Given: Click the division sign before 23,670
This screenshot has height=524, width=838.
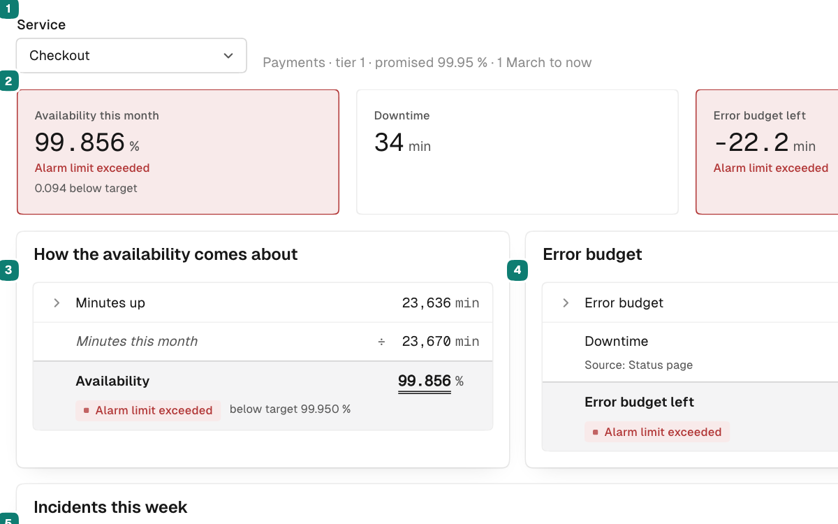Looking at the screenshot, I should [x=381, y=342].
